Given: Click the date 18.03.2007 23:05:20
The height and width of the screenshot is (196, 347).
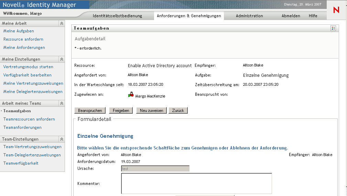Looking at the screenshot, I should tap(145, 84).
